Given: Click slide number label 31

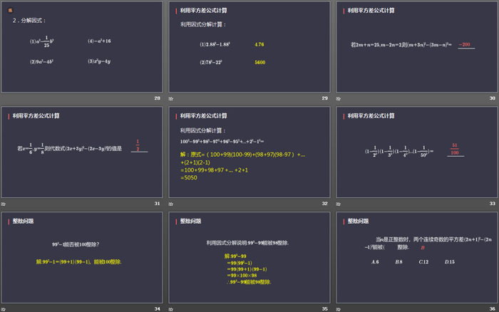Looking at the screenshot, I should point(158,203).
